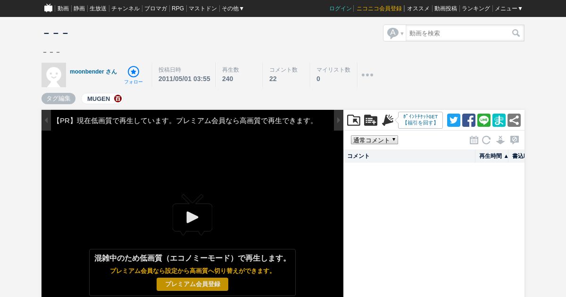The height and width of the screenshot is (297, 566).
Task: Open the MUGEN tag
Action: (x=99, y=99)
